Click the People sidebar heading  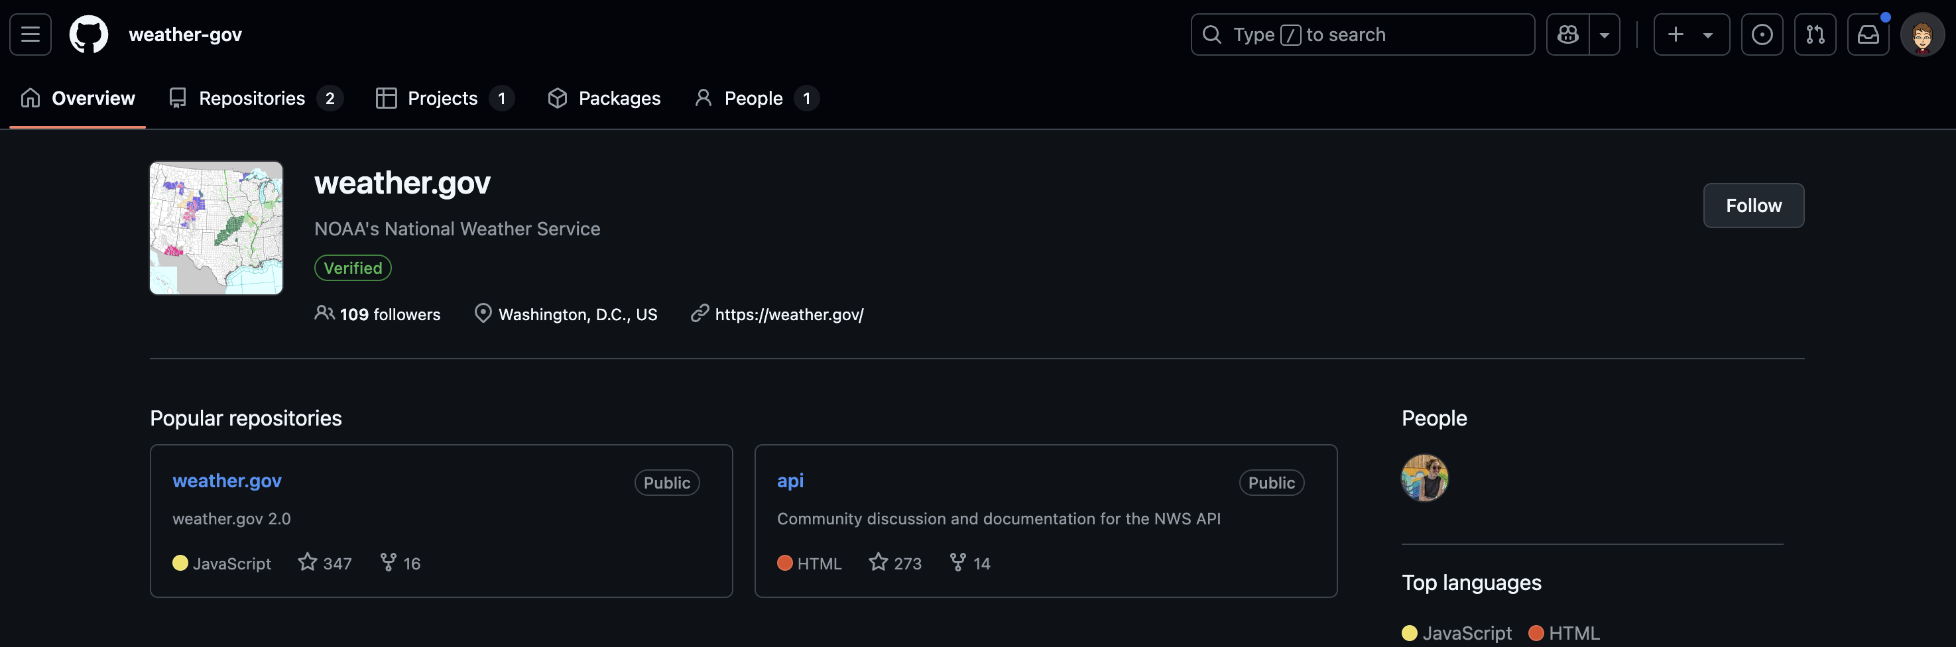1434,418
